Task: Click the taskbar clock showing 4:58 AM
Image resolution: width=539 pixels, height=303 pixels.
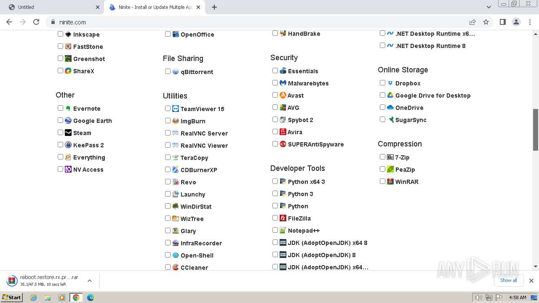Action: tap(518, 298)
